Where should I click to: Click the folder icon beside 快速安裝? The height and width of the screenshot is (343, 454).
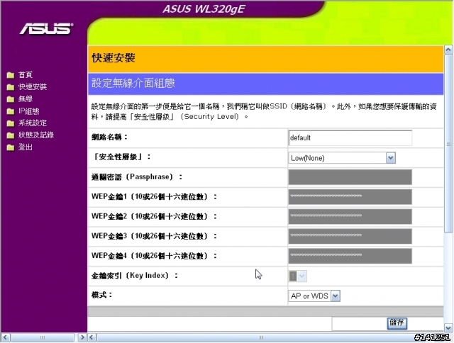pyautogui.click(x=11, y=87)
